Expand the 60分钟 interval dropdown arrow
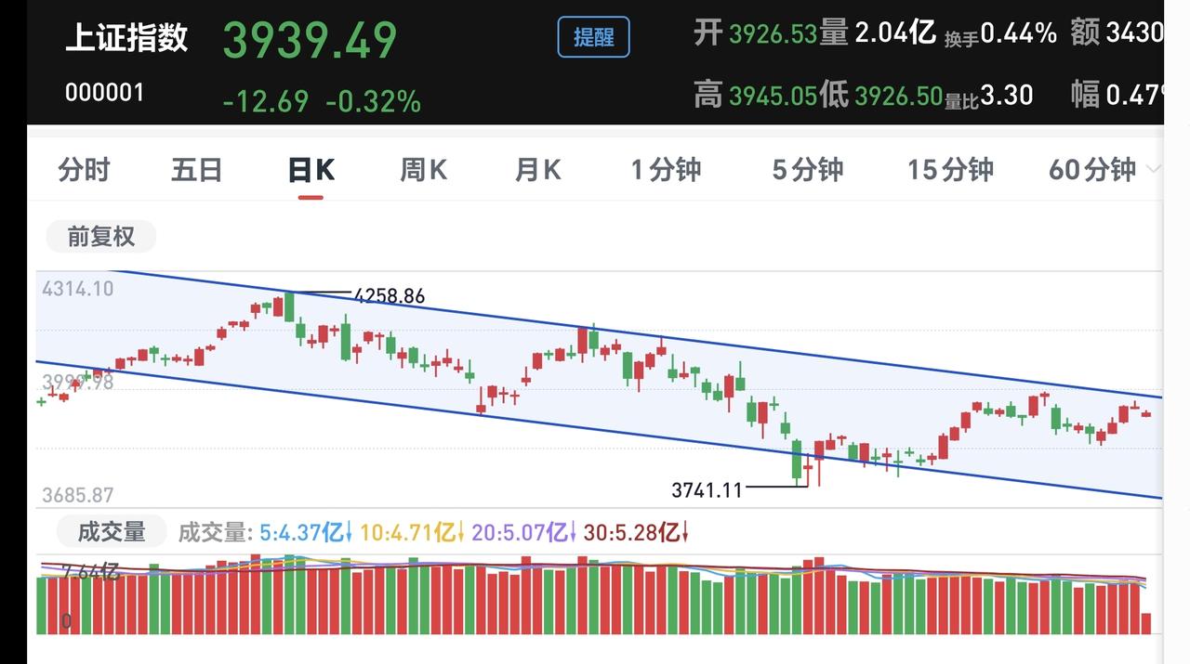This screenshot has width=1190, height=664. tap(1154, 170)
